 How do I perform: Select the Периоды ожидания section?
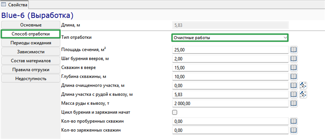[x=31, y=43]
